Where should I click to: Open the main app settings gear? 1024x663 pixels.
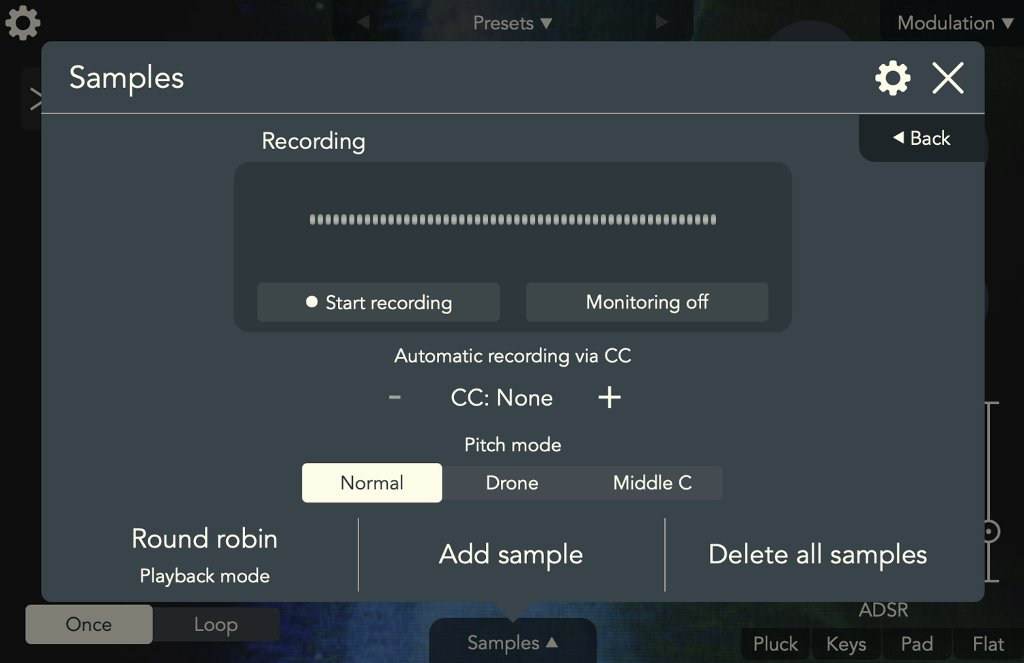[23, 23]
